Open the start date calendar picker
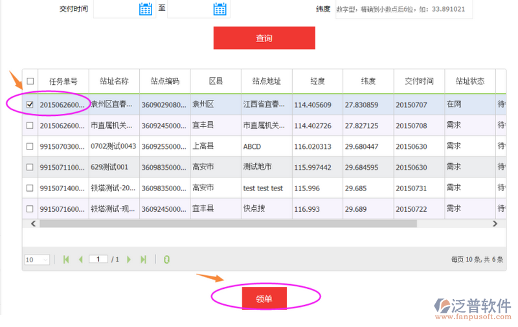 point(146,9)
